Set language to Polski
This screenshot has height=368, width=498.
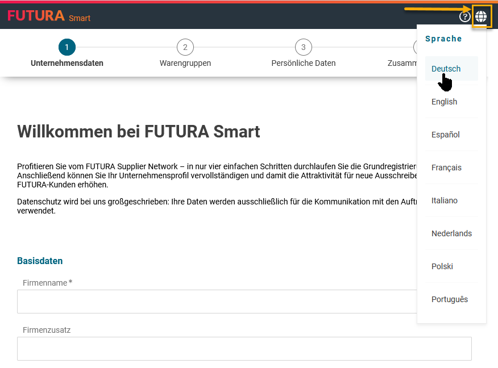point(442,266)
